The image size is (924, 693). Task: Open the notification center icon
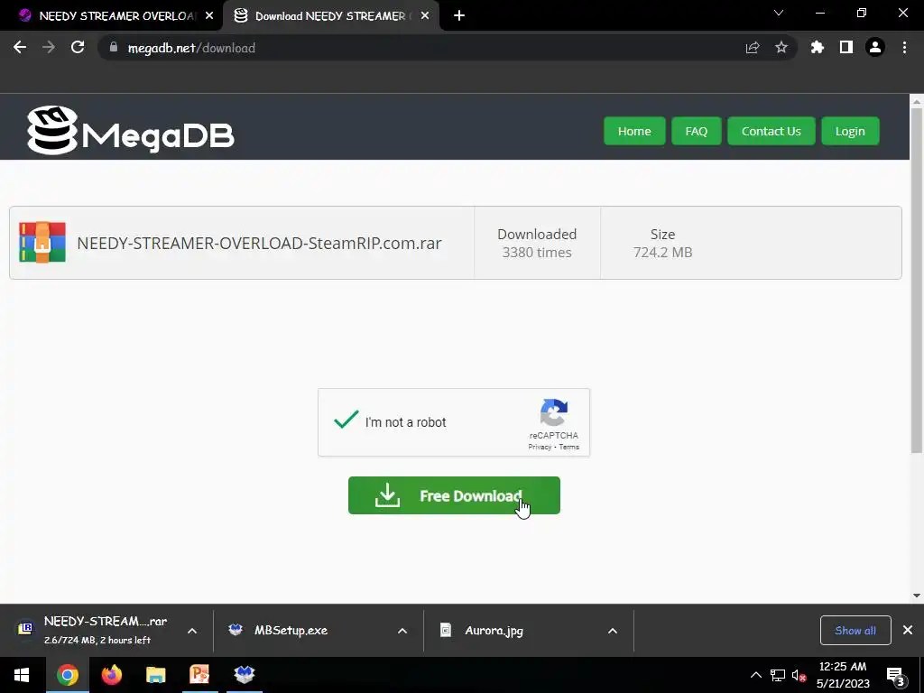895,676
